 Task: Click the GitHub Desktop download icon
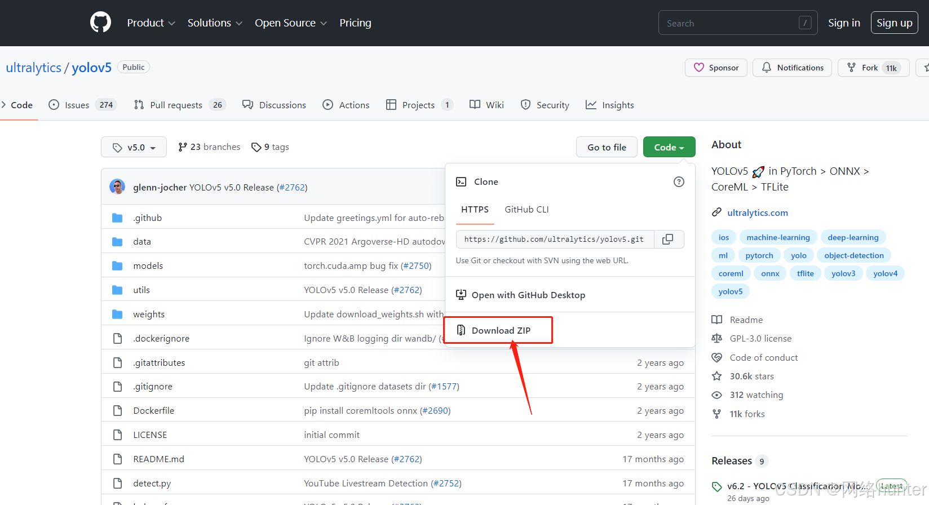[x=461, y=295]
